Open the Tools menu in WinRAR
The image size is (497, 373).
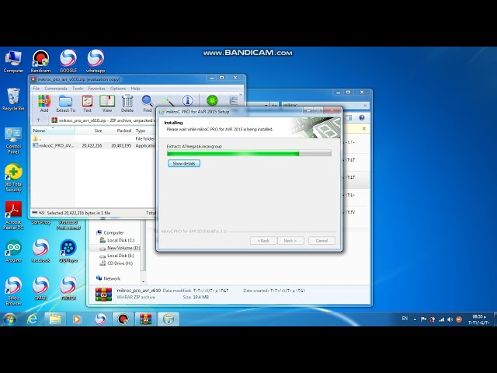point(78,89)
